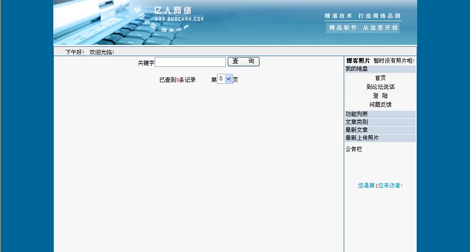The image size is (470, 252).
Task: Click the 暂时没有照片啦 notice text
Action: pos(394,61)
